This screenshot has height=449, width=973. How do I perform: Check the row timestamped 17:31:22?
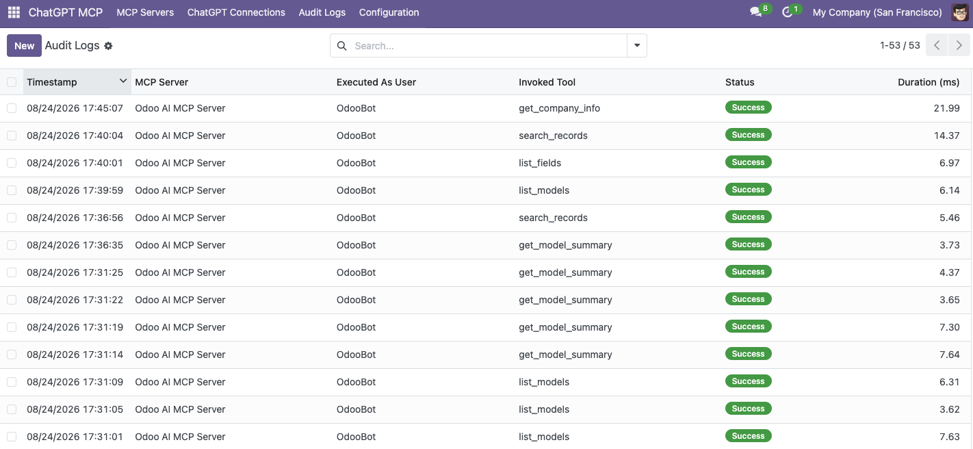click(12, 300)
